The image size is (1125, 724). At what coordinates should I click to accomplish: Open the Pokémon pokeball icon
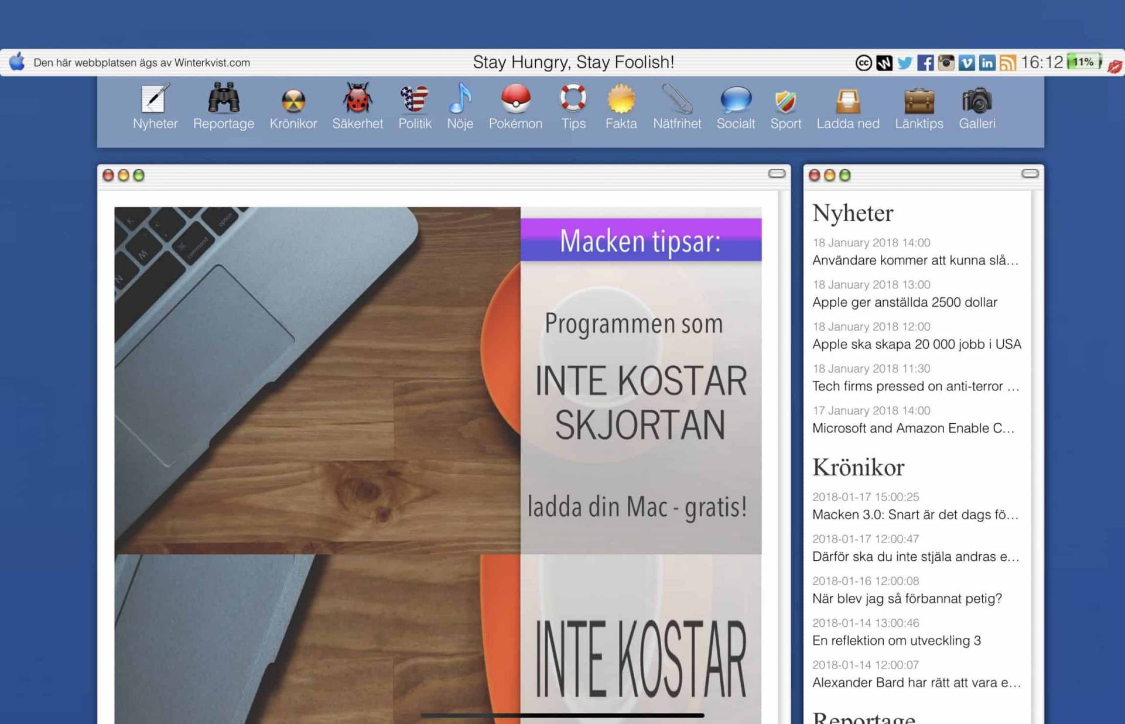[x=515, y=98]
